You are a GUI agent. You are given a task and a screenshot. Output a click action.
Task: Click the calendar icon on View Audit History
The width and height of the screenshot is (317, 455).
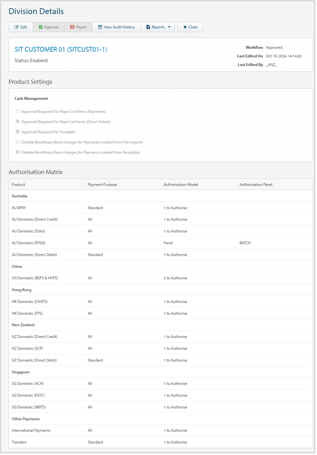[x=99, y=27]
